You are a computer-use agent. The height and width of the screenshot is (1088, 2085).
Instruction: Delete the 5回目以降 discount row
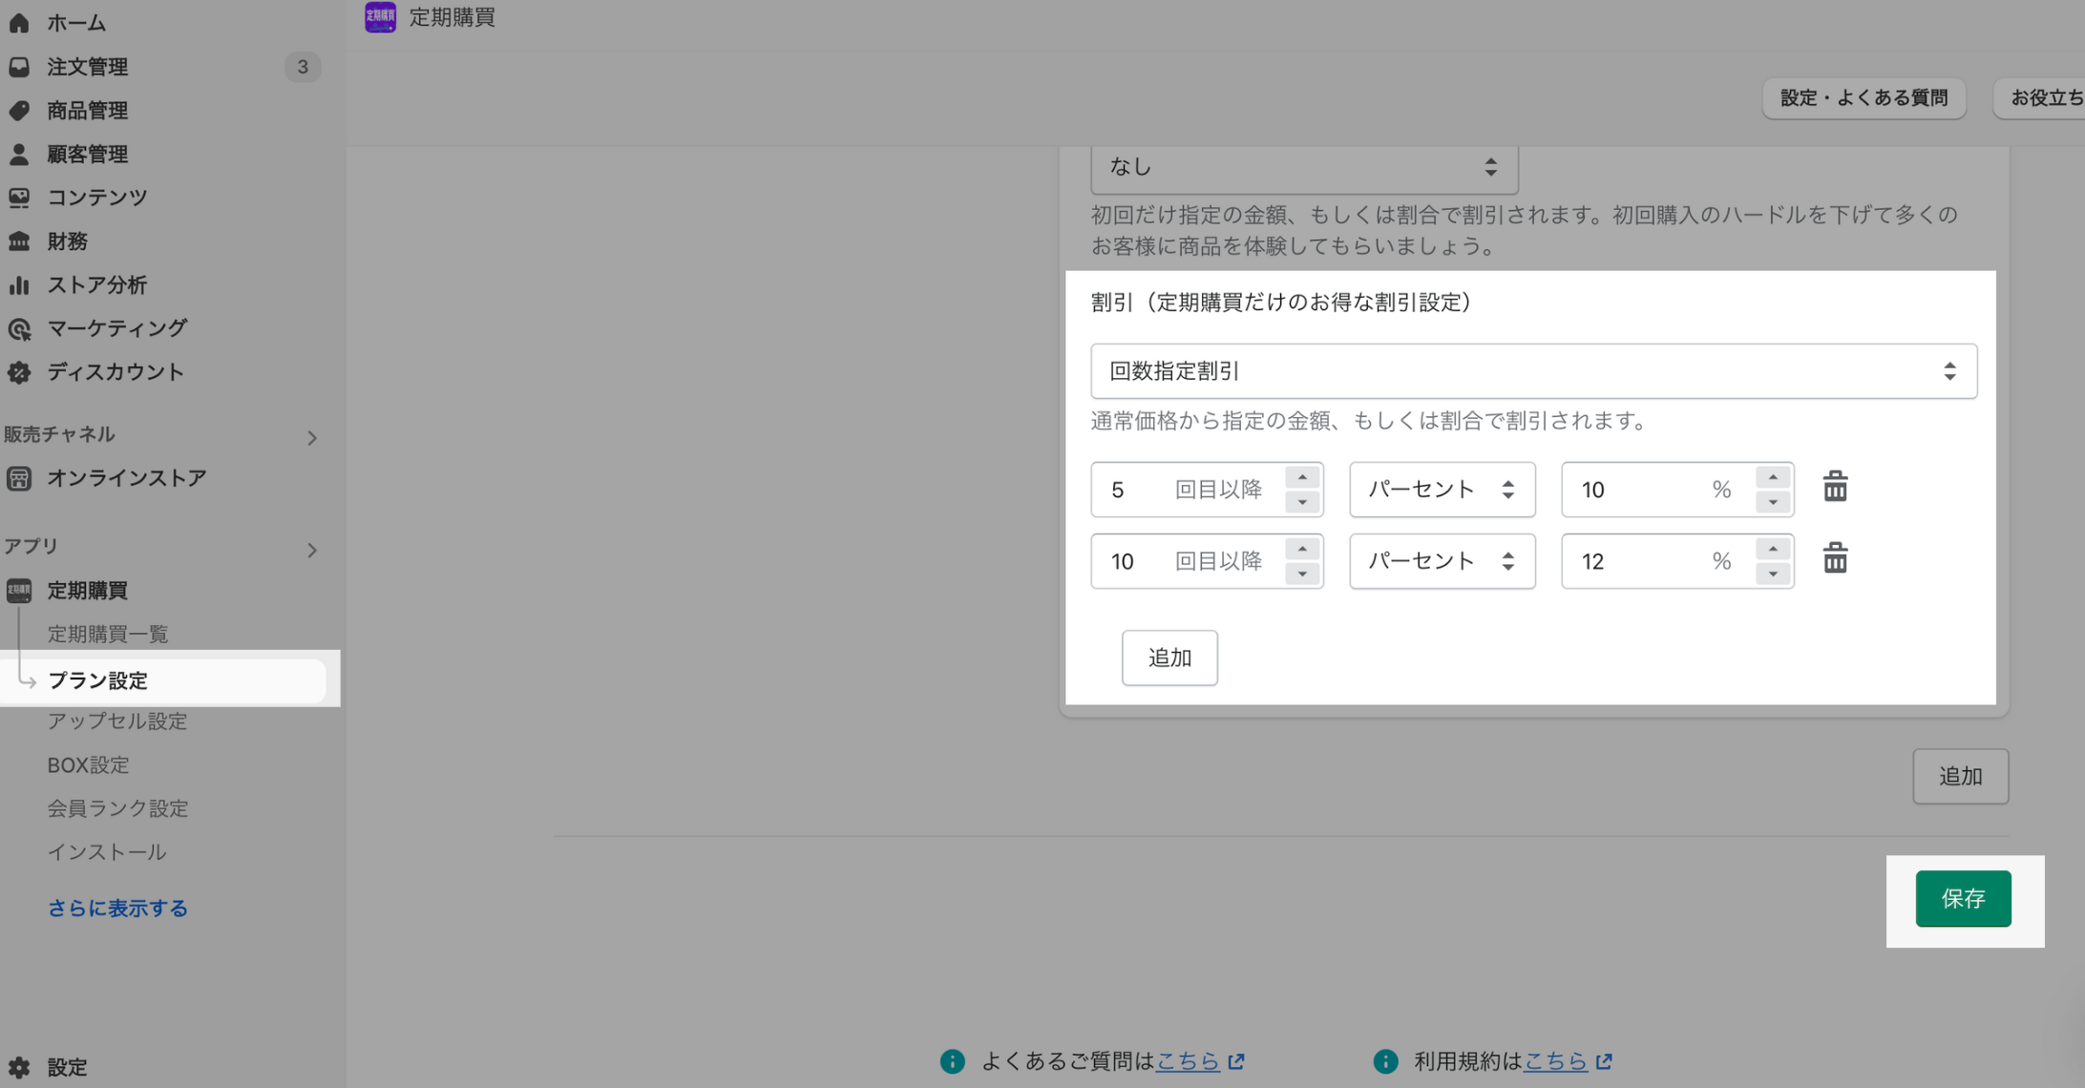(x=1835, y=488)
